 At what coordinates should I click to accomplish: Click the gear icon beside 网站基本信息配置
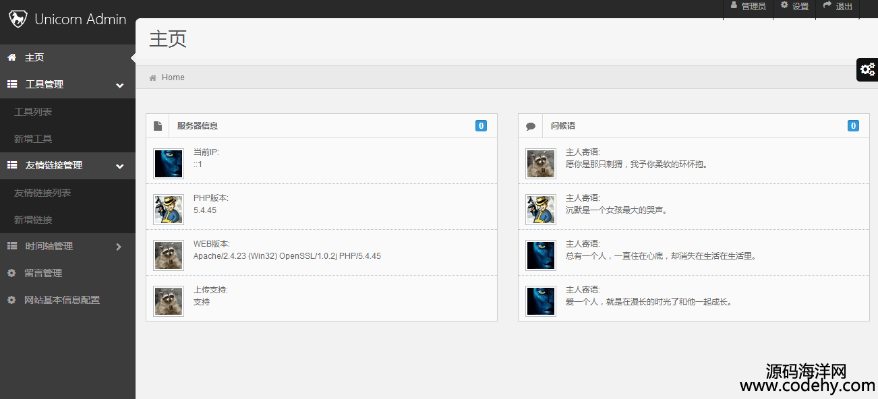(x=11, y=301)
